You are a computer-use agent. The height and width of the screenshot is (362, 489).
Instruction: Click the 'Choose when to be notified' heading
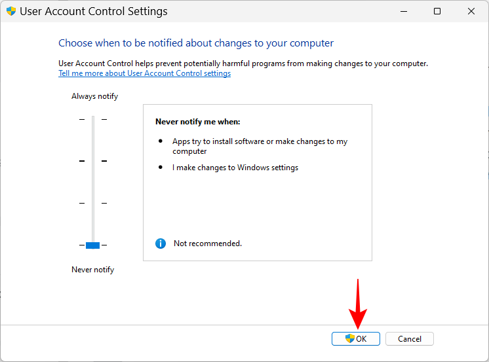point(196,43)
